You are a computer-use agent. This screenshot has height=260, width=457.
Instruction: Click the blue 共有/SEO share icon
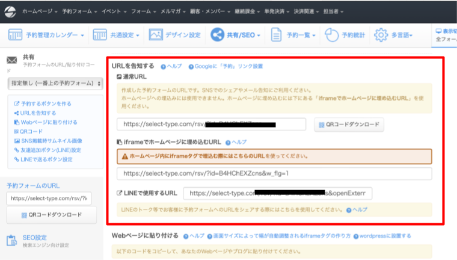pos(217,36)
